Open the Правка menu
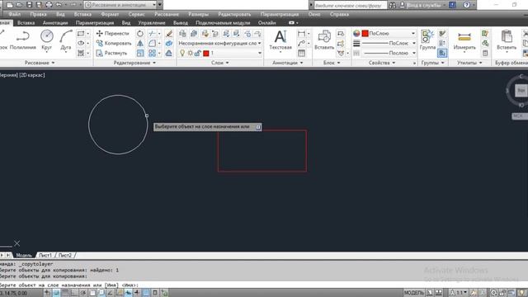The image size is (528, 297). [x=38, y=14]
